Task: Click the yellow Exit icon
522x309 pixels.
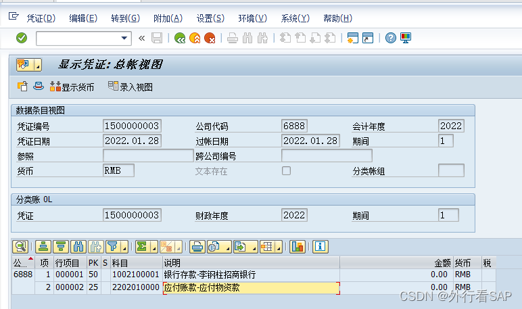Action: (x=195, y=38)
